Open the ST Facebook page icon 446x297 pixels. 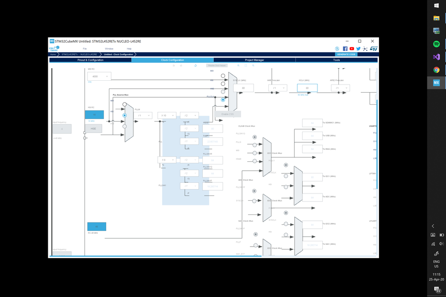click(345, 49)
